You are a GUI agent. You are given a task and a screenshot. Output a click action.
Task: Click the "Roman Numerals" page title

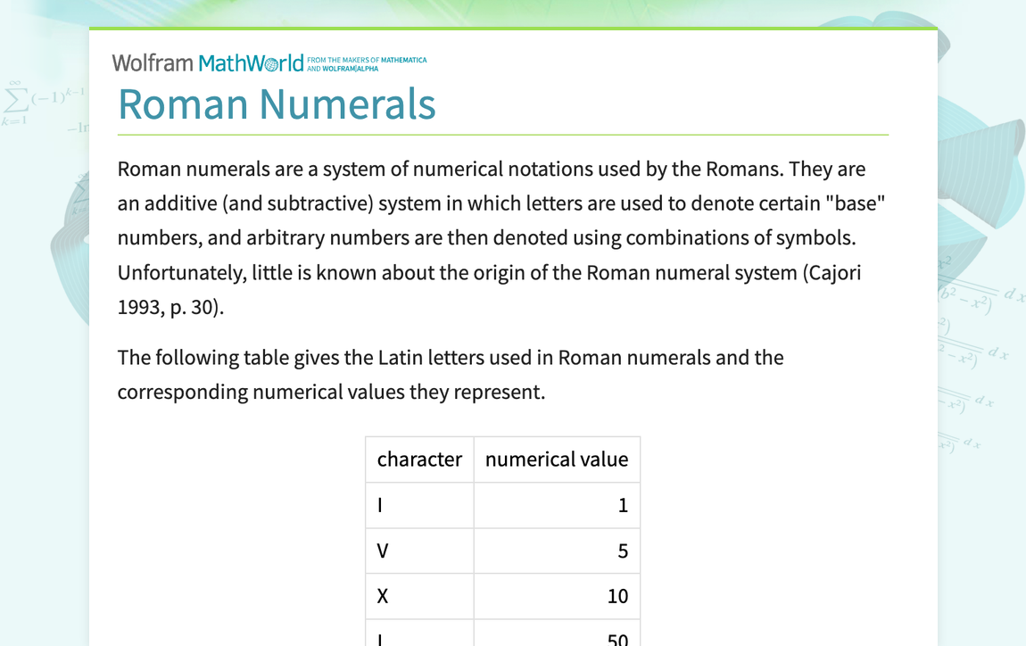(277, 104)
